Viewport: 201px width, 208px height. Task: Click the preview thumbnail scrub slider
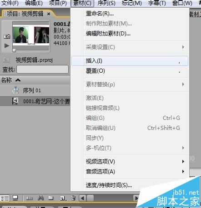click(14, 50)
